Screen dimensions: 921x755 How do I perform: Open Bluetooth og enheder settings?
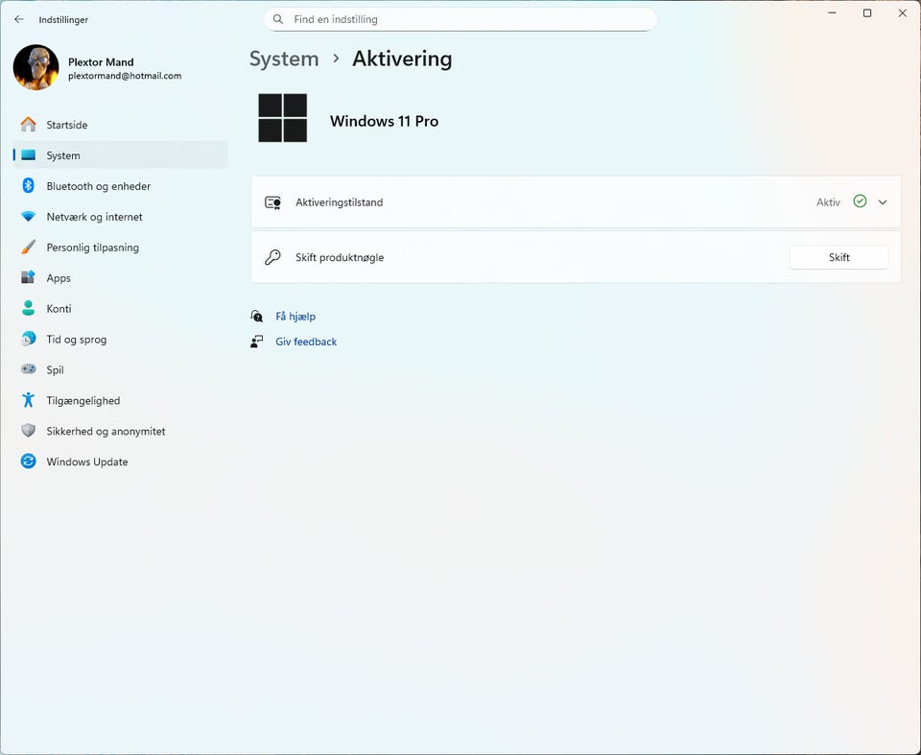point(120,186)
